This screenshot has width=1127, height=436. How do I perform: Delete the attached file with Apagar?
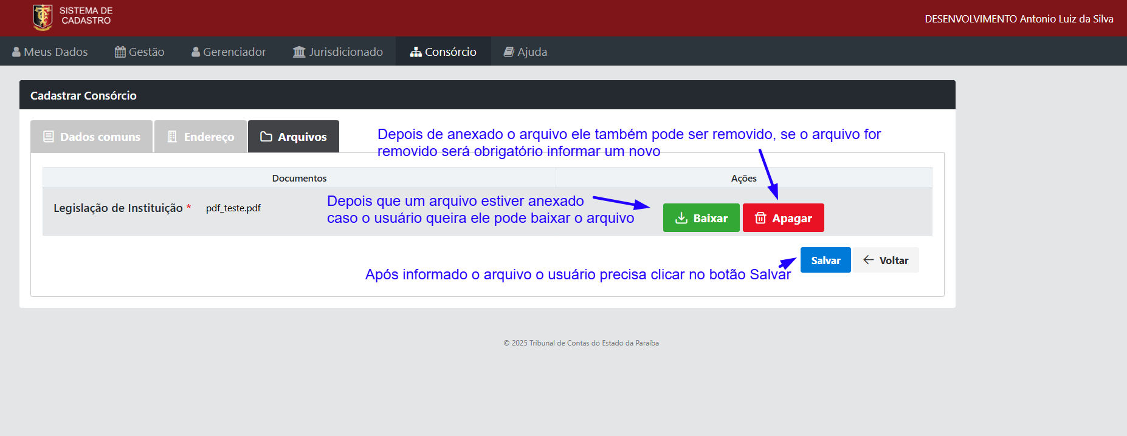784,218
